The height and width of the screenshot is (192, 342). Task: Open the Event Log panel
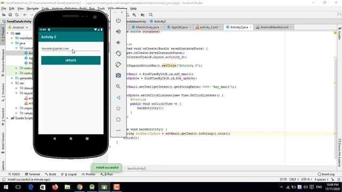pos(326,174)
